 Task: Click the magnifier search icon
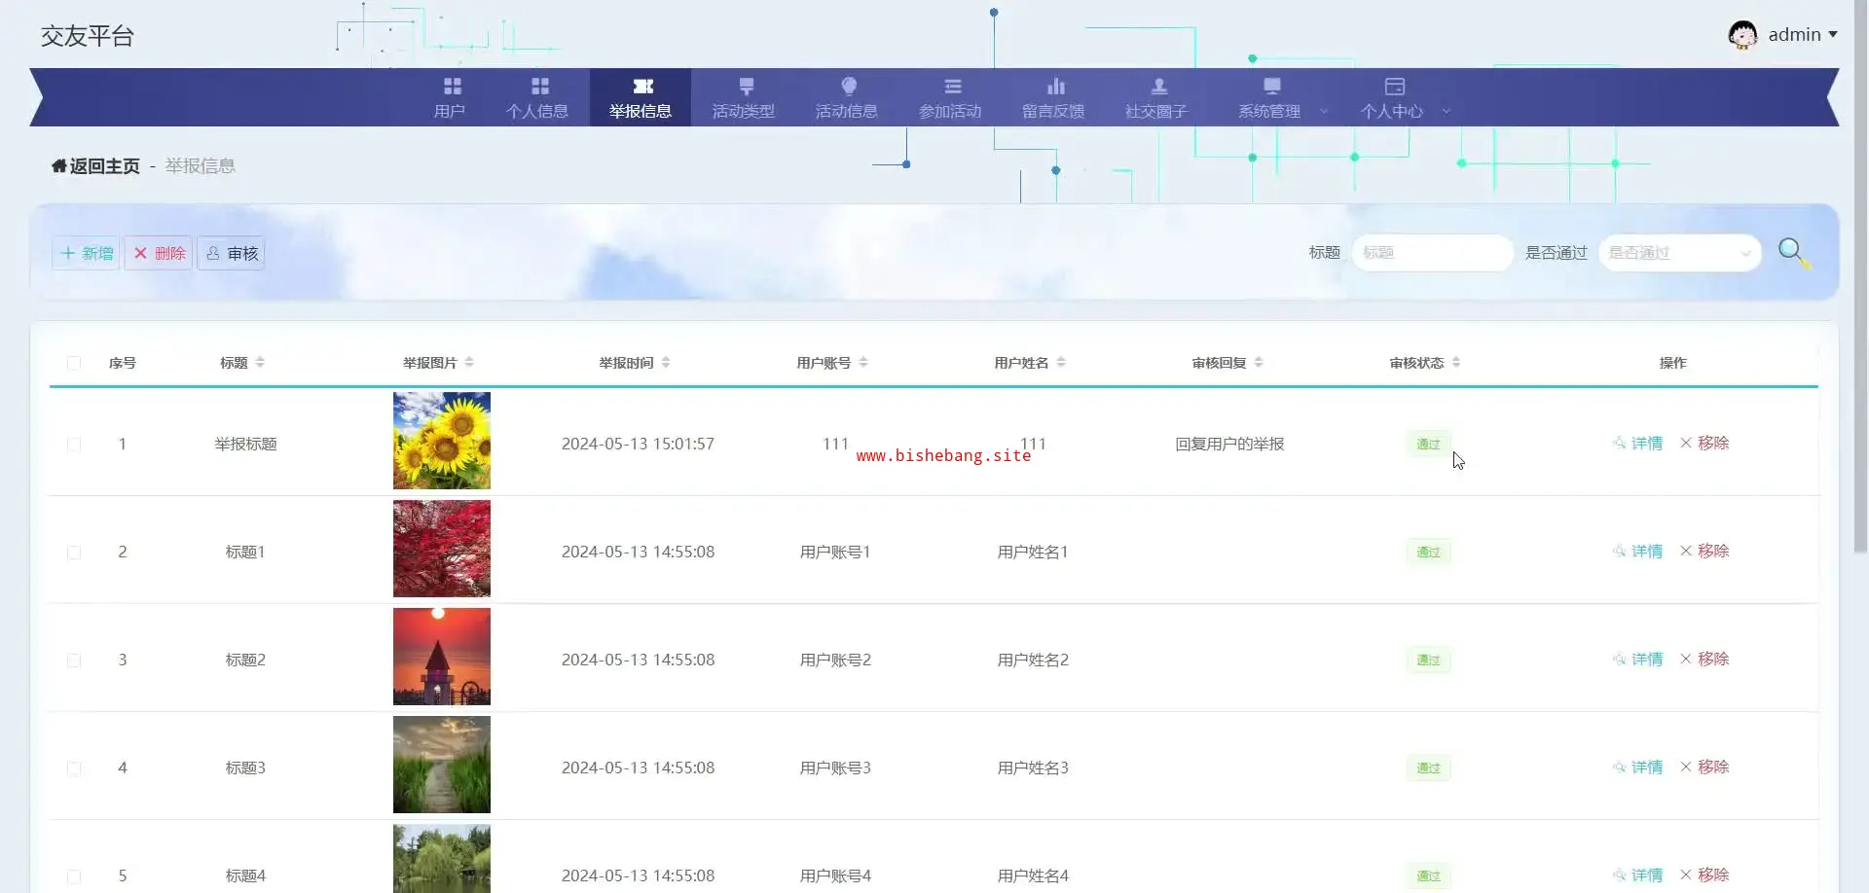[1792, 252]
